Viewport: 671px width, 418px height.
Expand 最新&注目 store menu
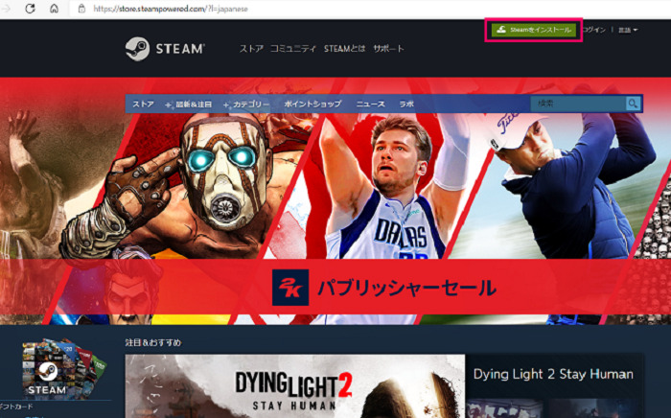[x=189, y=104]
